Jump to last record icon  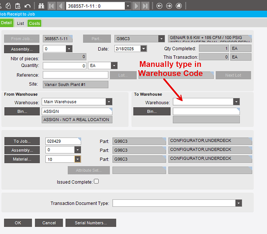pos(145,6)
